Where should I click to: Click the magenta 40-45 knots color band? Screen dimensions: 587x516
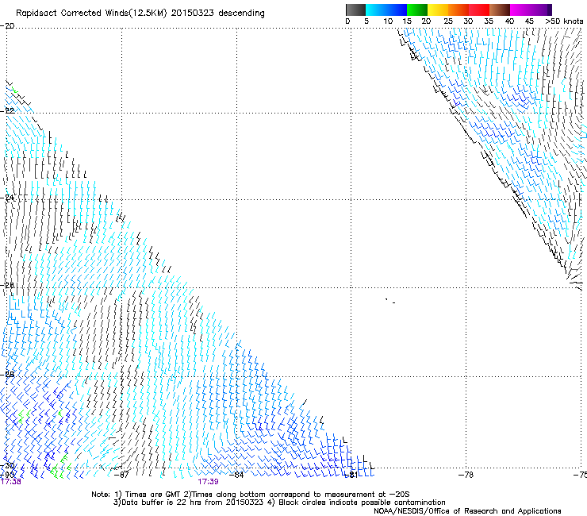520,10
